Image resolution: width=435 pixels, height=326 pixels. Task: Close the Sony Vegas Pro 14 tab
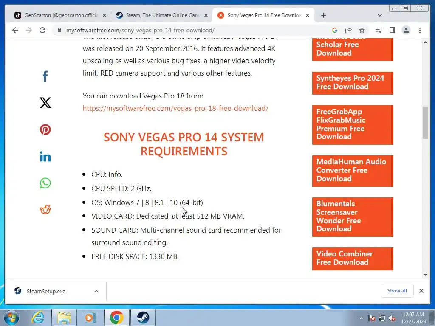(x=308, y=16)
